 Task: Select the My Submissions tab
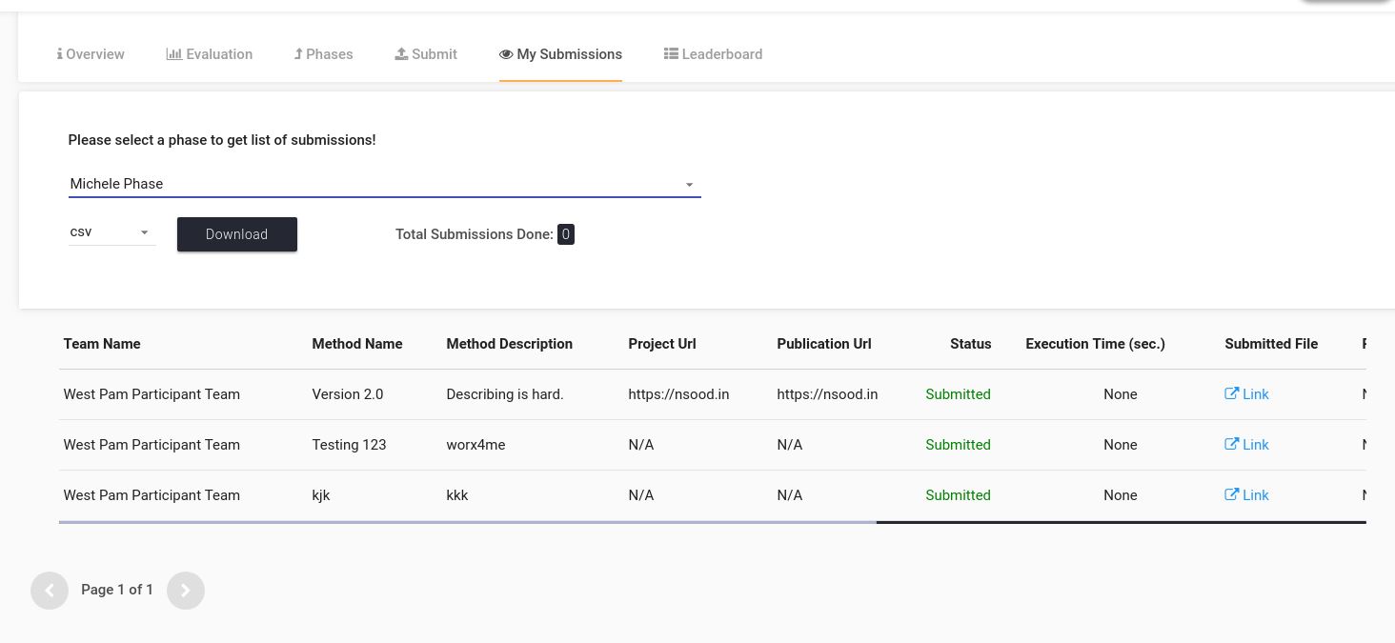(x=560, y=54)
